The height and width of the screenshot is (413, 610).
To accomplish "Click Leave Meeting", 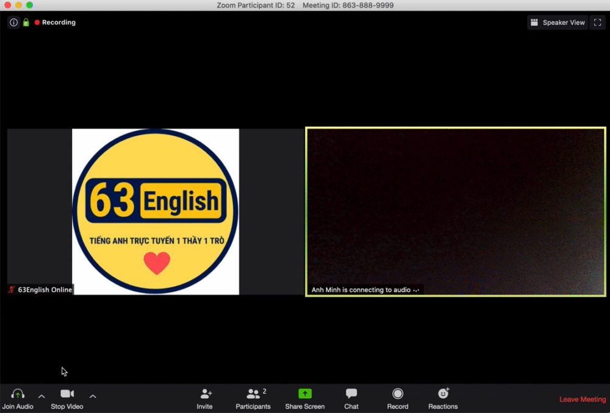I will point(583,400).
